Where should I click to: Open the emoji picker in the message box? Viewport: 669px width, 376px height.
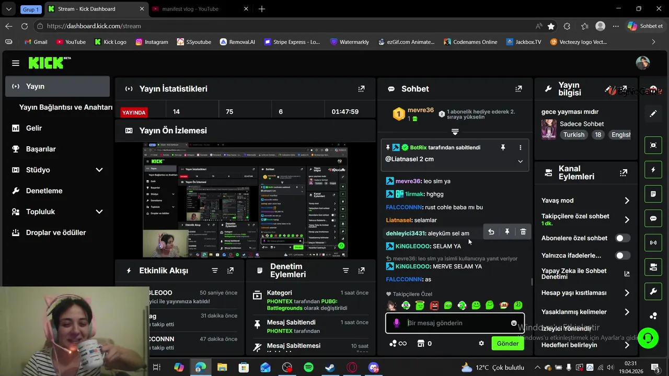click(x=514, y=323)
